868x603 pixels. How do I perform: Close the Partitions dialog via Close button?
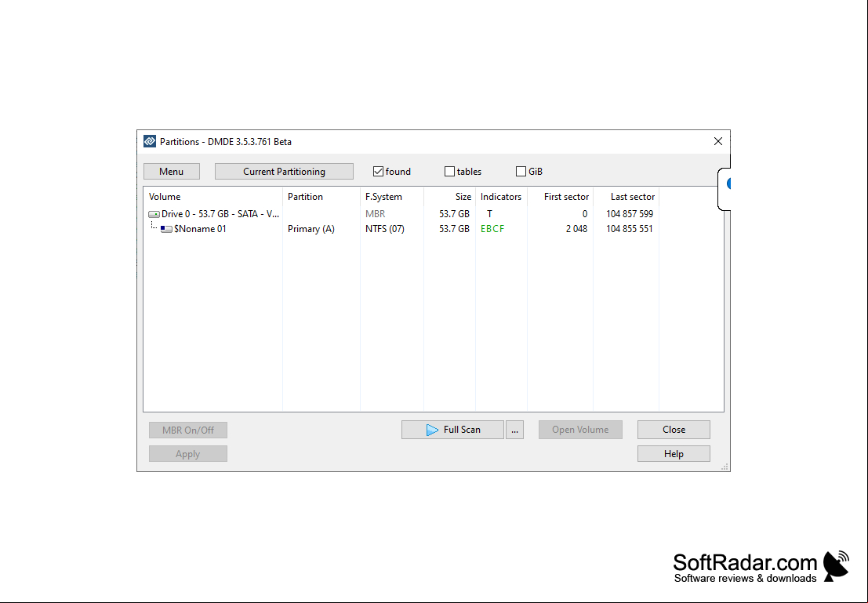674,430
